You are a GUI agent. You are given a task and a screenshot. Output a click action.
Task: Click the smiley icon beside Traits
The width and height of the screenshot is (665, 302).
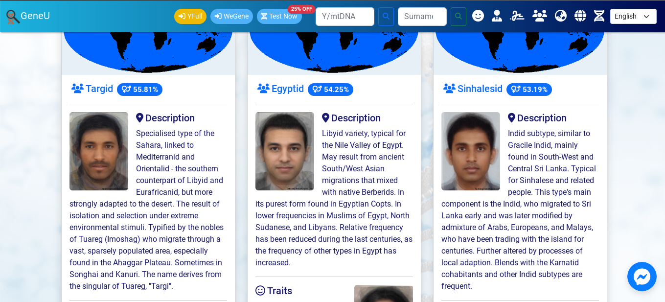pyautogui.click(x=260, y=291)
